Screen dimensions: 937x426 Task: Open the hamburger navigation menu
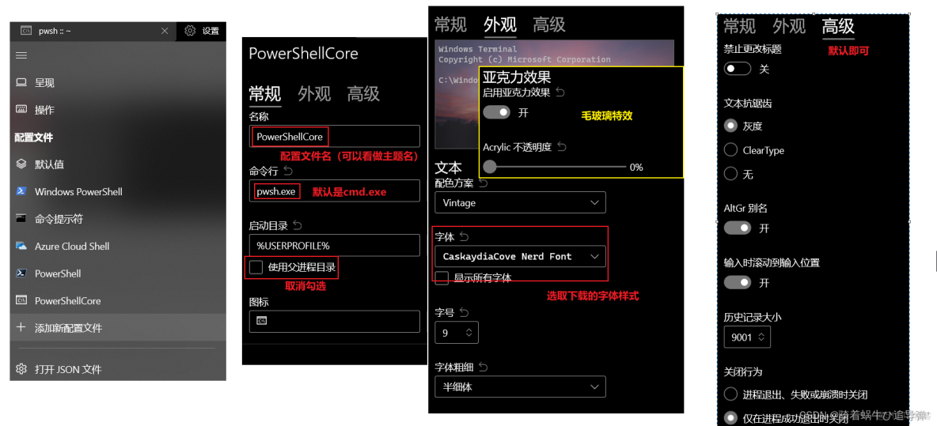pos(21,55)
